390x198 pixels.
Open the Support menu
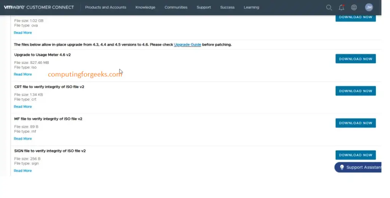204,8
